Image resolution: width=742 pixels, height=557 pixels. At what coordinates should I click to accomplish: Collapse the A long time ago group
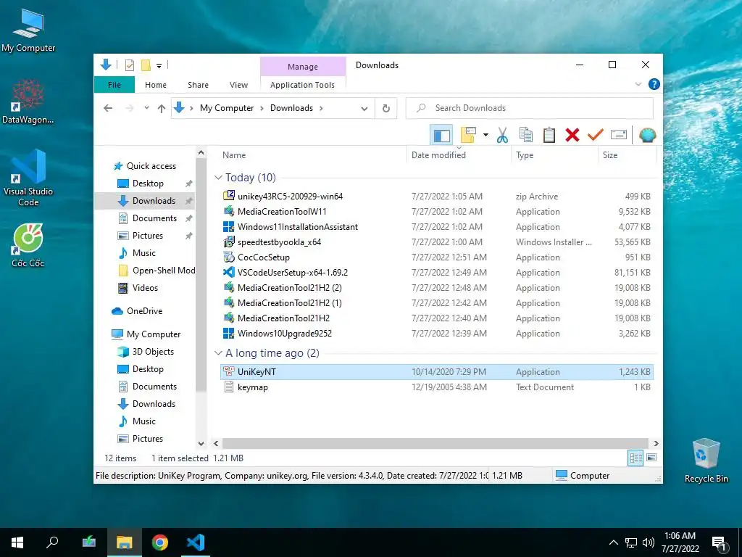tap(218, 353)
